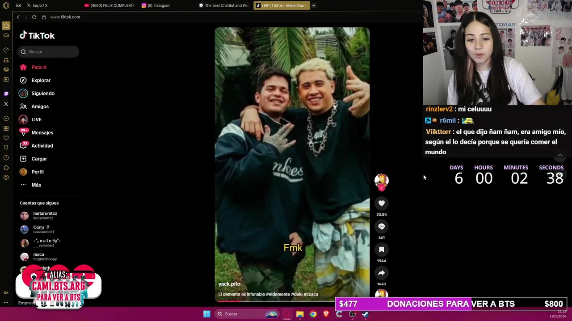
Task: Share the video with arrow icon
Action: coord(382,273)
